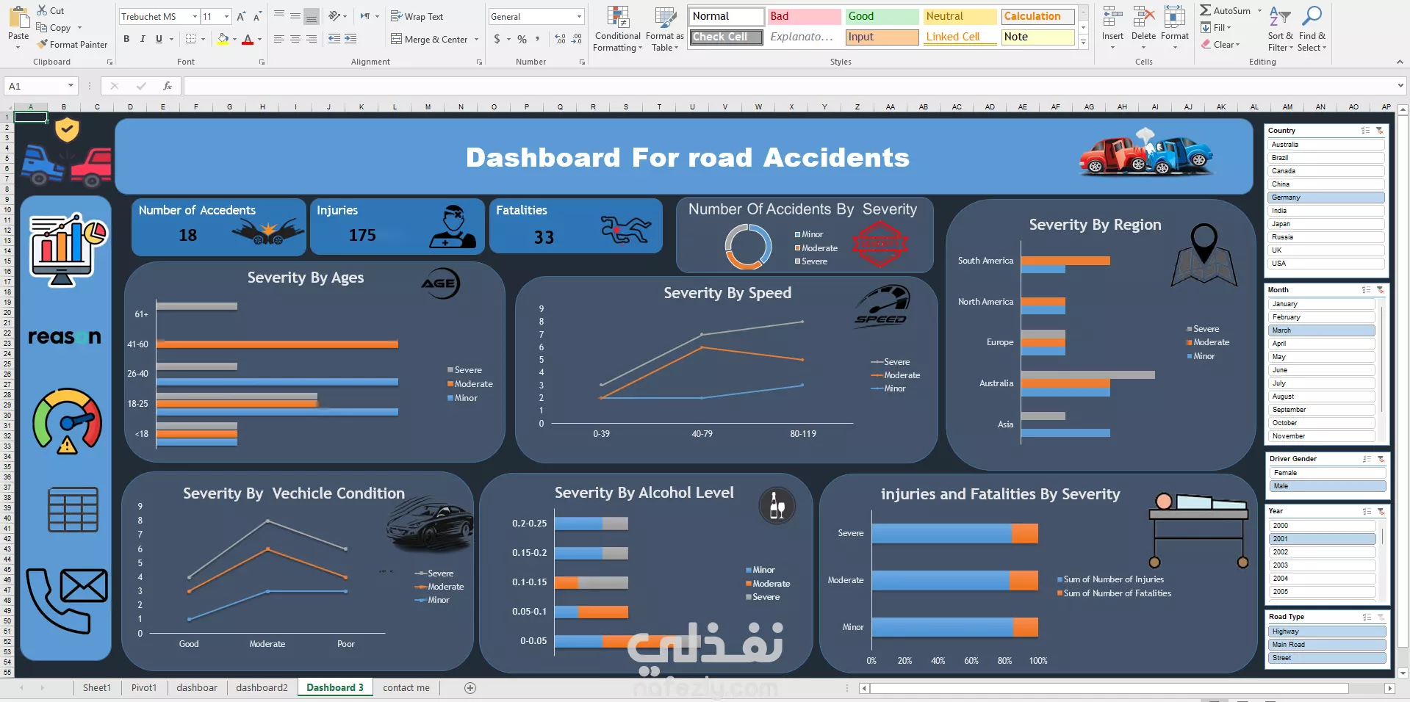The width and height of the screenshot is (1410, 702).
Task: Switch to dashboard2 sheet tab
Action: [x=262, y=688]
